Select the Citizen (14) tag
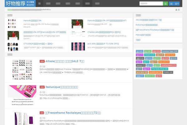 150,55
